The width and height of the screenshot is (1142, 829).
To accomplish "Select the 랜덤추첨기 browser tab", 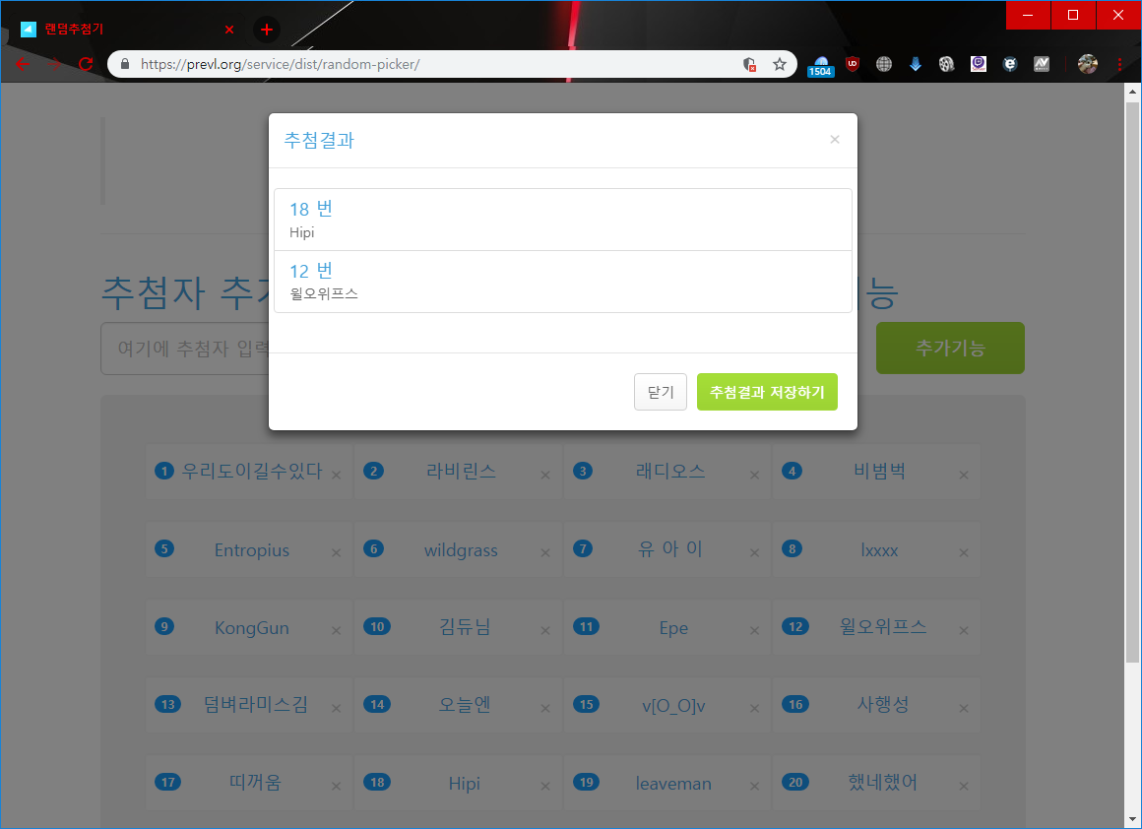I will [118, 30].
